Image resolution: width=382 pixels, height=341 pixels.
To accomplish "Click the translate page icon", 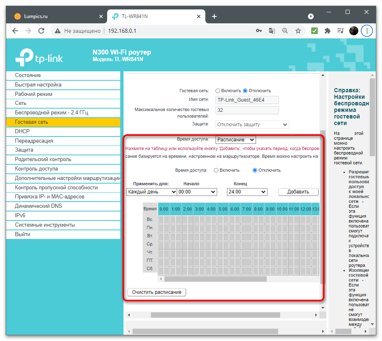I will coord(272,31).
